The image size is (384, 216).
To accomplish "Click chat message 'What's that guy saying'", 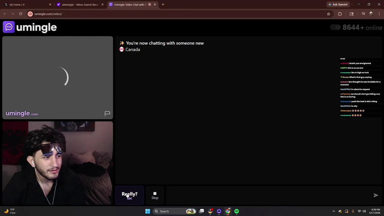I will 360,77.
